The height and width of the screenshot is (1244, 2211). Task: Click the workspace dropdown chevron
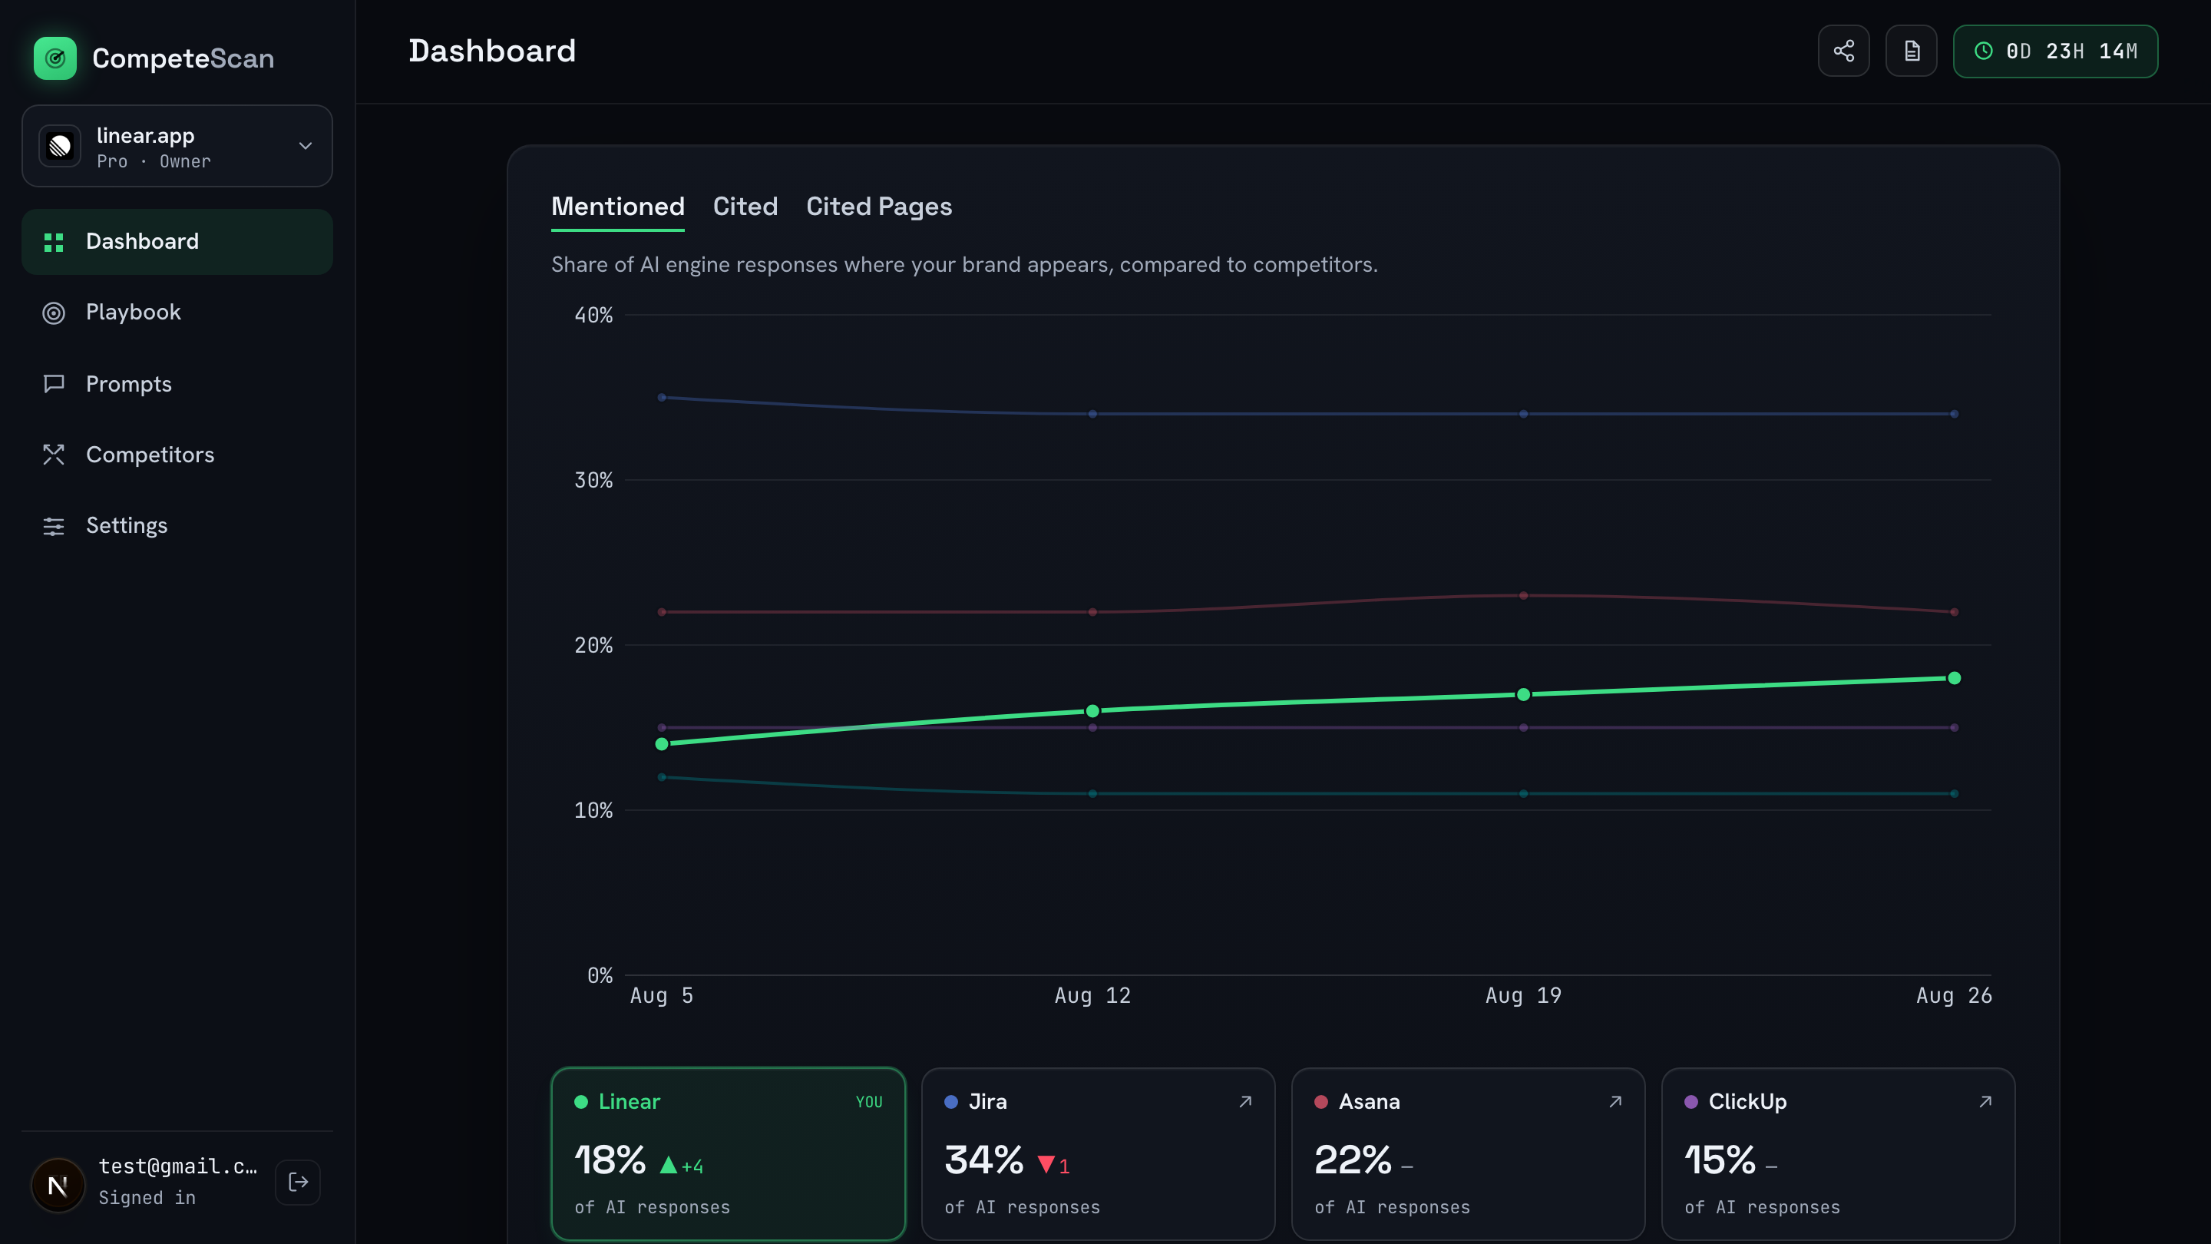point(305,146)
